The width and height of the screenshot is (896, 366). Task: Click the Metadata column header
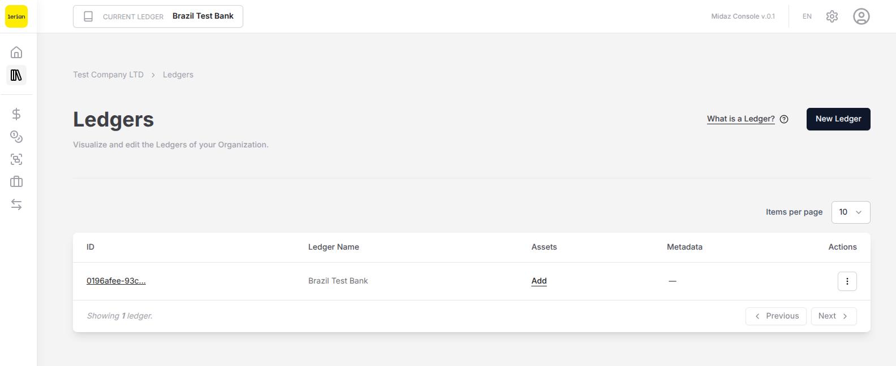coord(684,247)
